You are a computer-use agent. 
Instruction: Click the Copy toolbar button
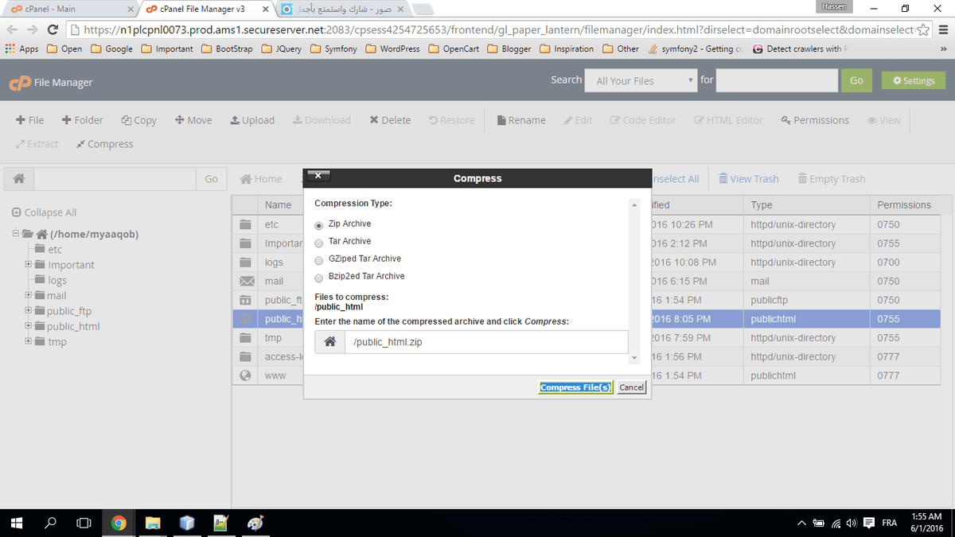coord(139,120)
